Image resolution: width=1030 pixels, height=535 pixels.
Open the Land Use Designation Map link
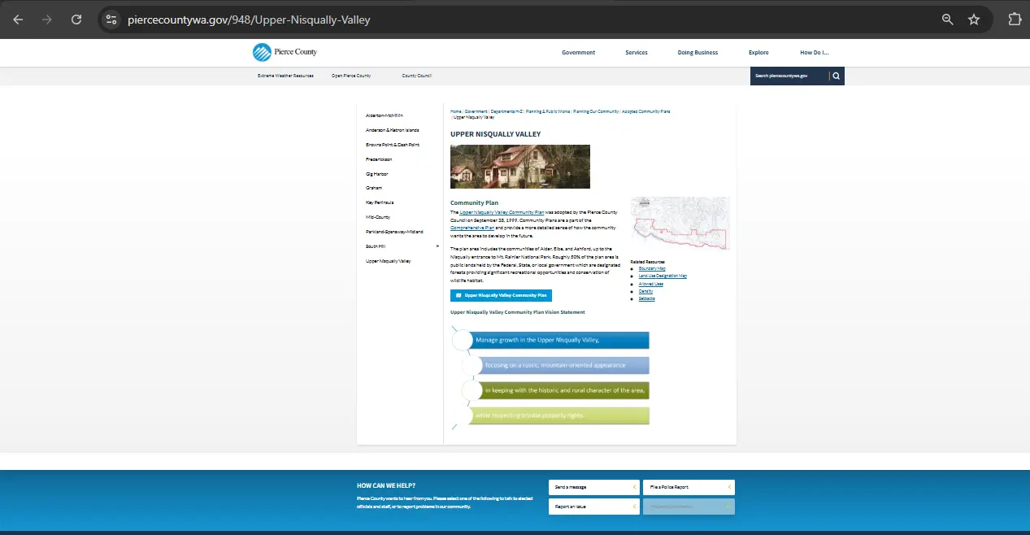pos(663,276)
